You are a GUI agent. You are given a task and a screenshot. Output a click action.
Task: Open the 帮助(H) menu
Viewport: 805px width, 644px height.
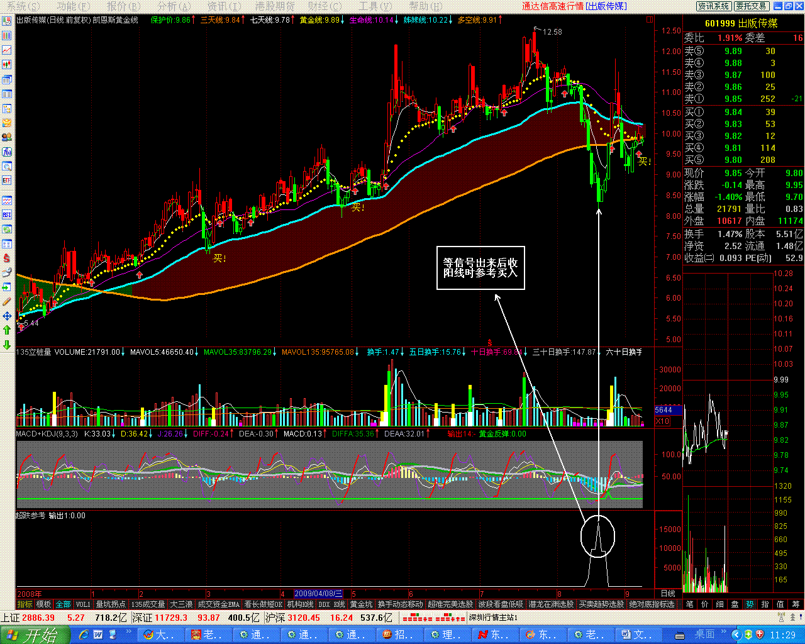point(426,6)
